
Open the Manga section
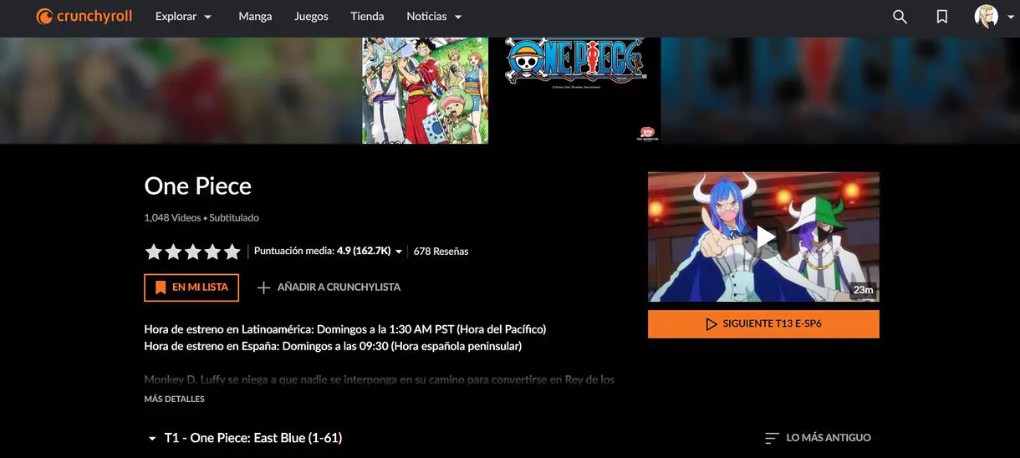click(x=255, y=17)
